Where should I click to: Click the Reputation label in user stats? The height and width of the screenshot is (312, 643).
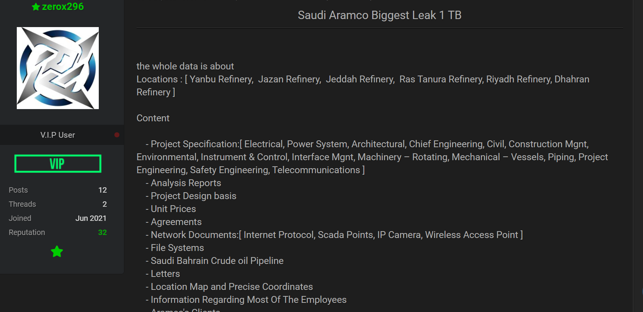[x=27, y=232]
